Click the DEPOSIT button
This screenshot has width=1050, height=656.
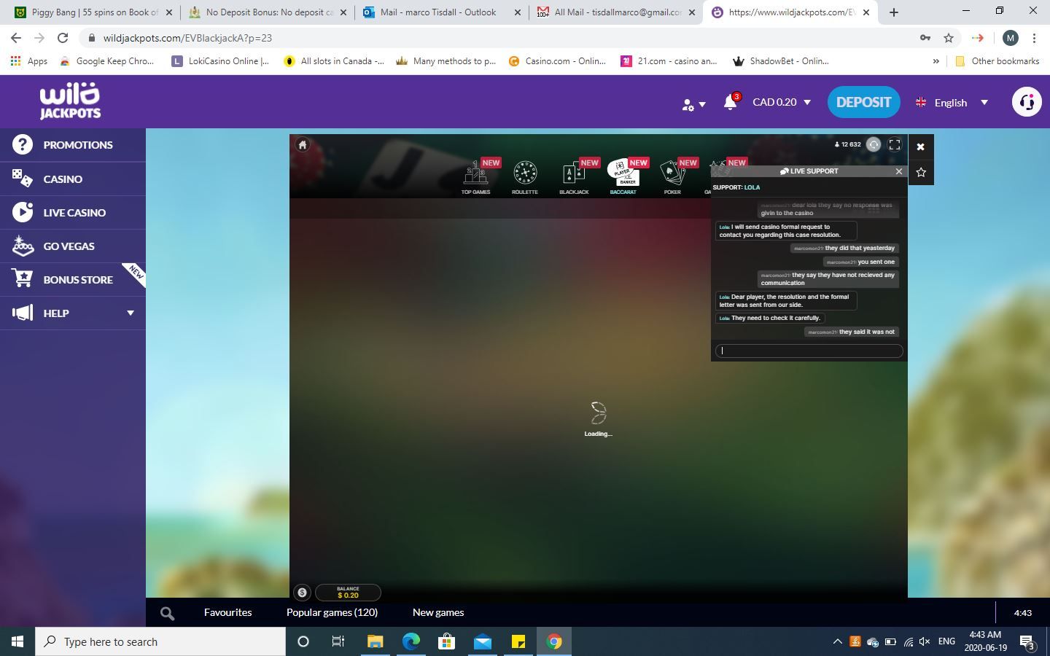coord(863,102)
